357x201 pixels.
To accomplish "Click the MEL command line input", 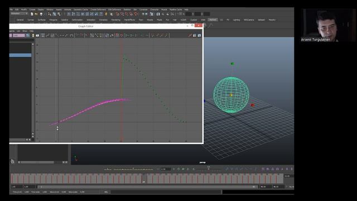I will coord(166,192).
